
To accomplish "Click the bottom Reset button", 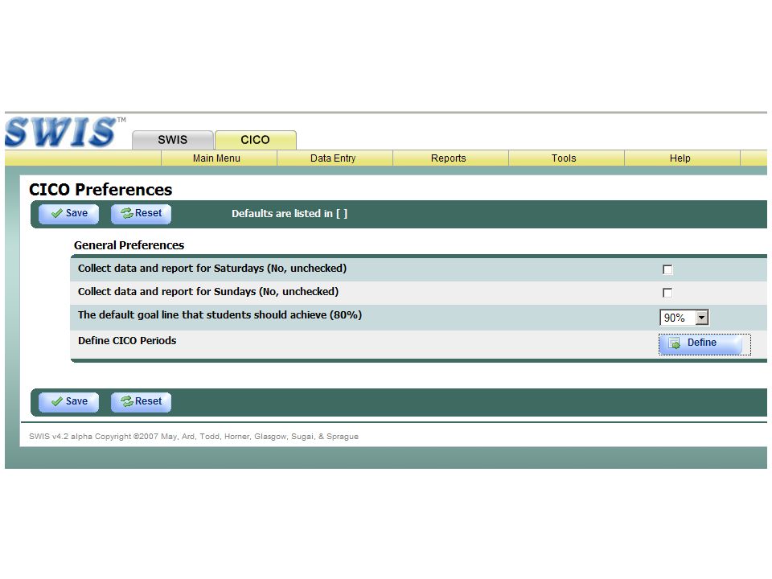I will point(141,402).
